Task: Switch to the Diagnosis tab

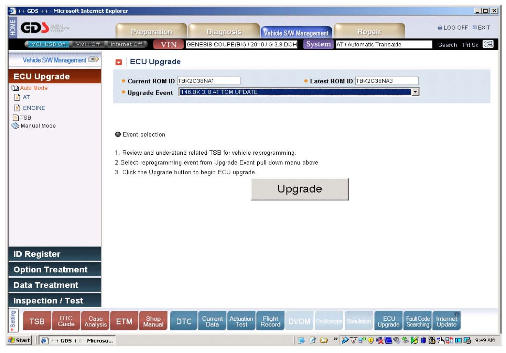Action: coord(224,32)
